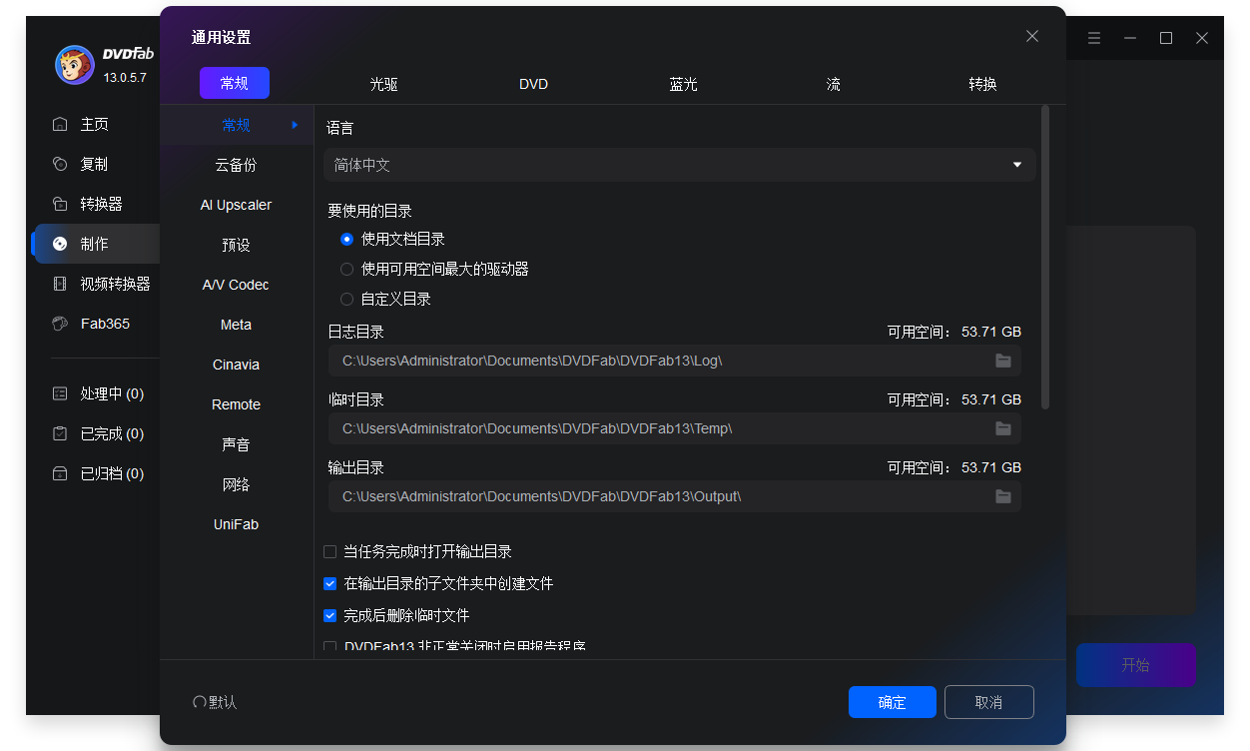Viewport: 1250px width, 751px height.
Task: Open the 复制 (Copy) module
Action: point(60,164)
